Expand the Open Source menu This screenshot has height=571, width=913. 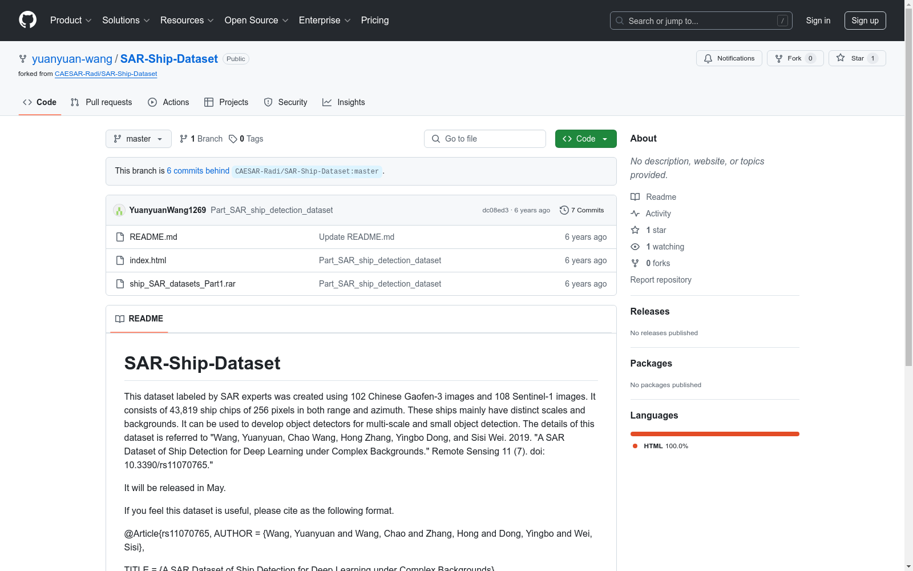(257, 21)
